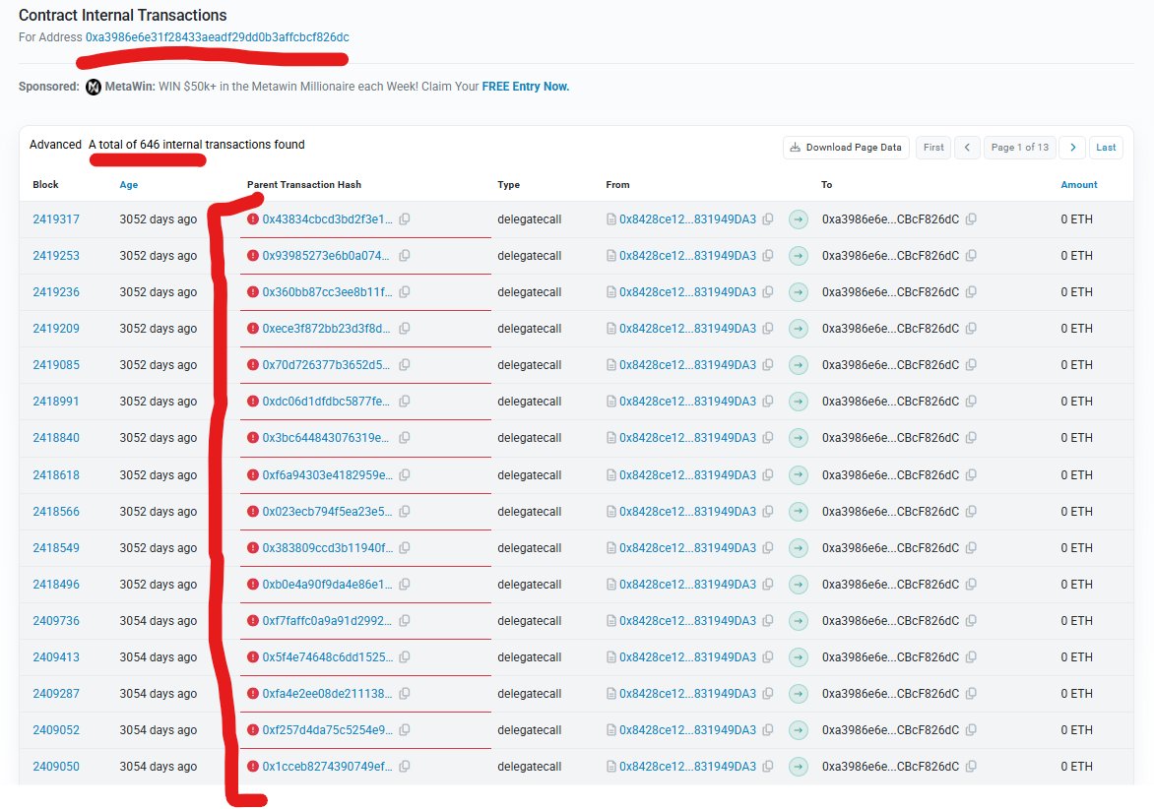
Task: Toggle the Age column header format
Action: [129, 185]
